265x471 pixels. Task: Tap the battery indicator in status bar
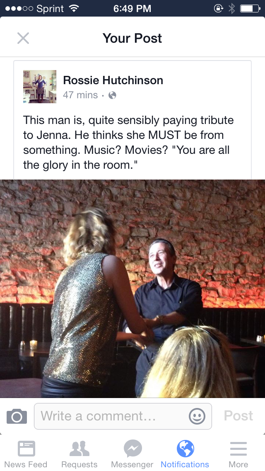click(x=250, y=8)
